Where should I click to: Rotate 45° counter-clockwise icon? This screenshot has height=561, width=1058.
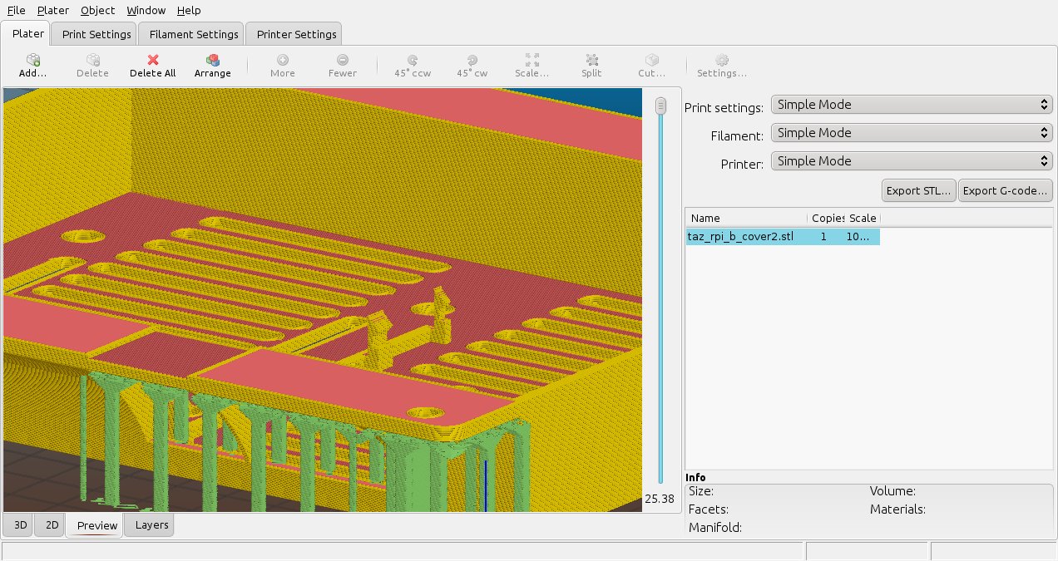pos(413,61)
